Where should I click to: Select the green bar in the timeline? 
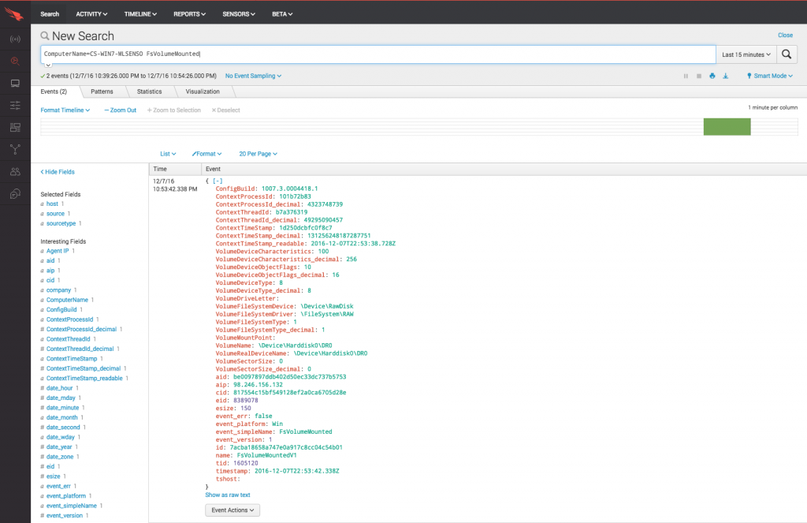(727, 126)
